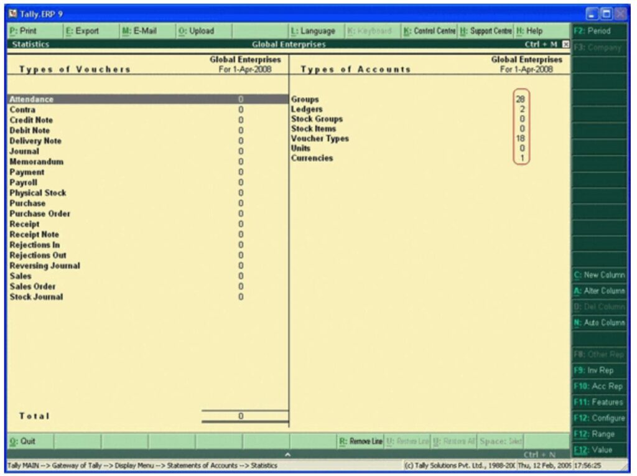This screenshot has width=637, height=476.
Task: Select the Rejections In row
Action: [148, 245]
